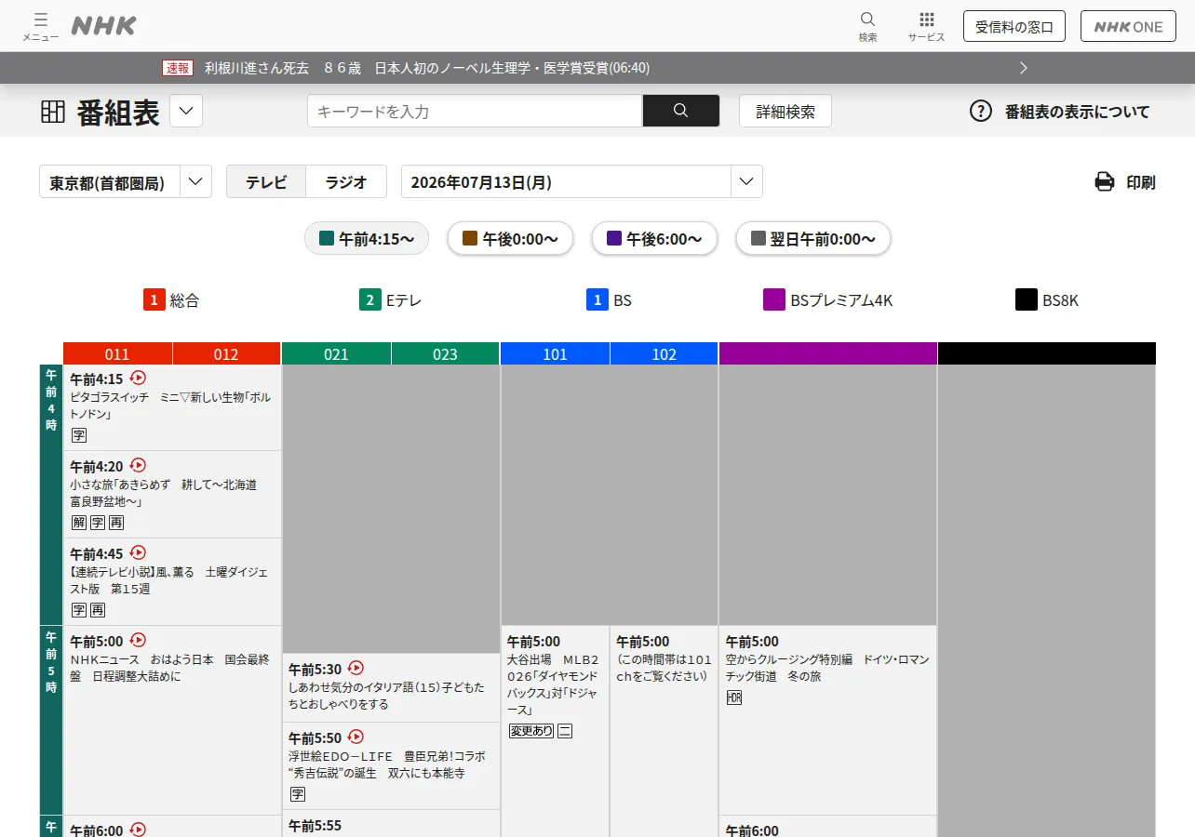Click the Eテレ channel 2 icon
1195x837 pixels.
(370, 299)
